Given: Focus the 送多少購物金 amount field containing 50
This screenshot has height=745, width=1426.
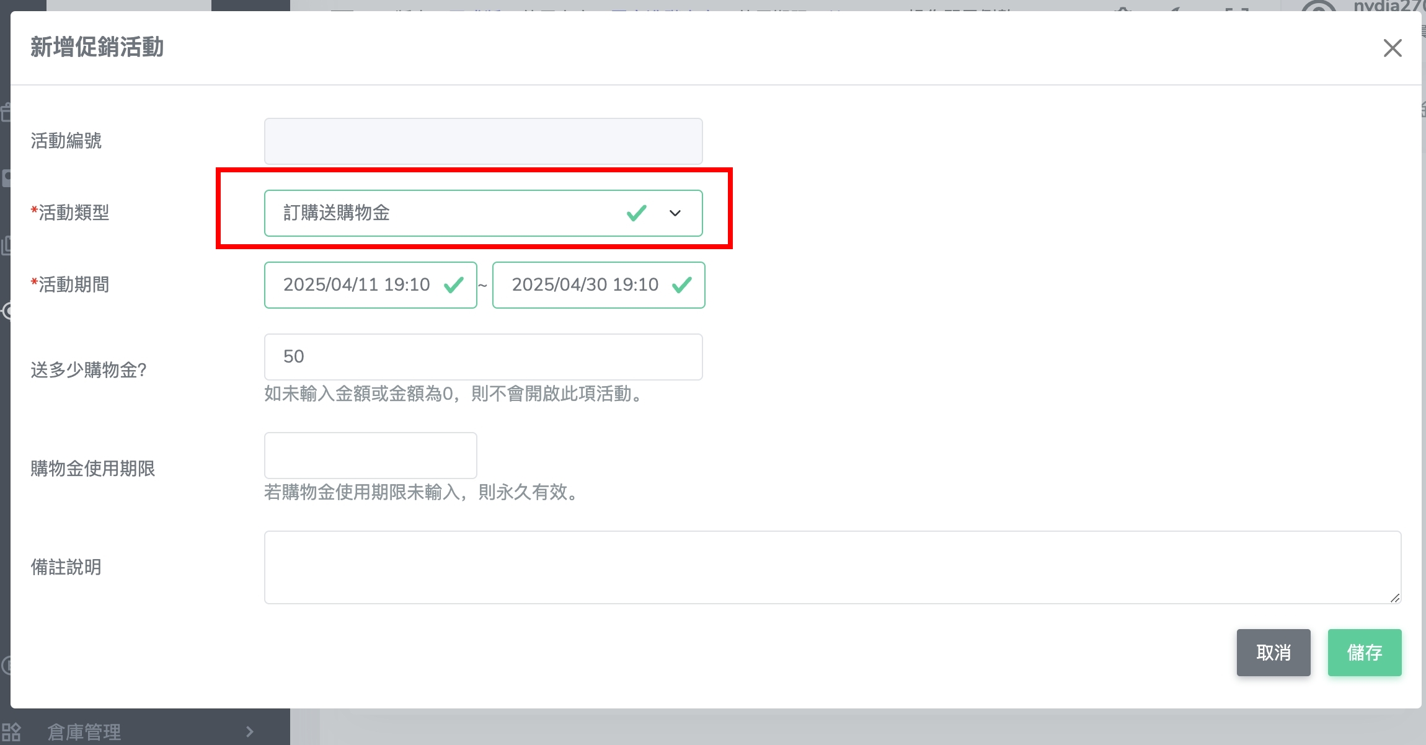Looking at the screenshot, I should pyautogui.click(x=483, y=357).
